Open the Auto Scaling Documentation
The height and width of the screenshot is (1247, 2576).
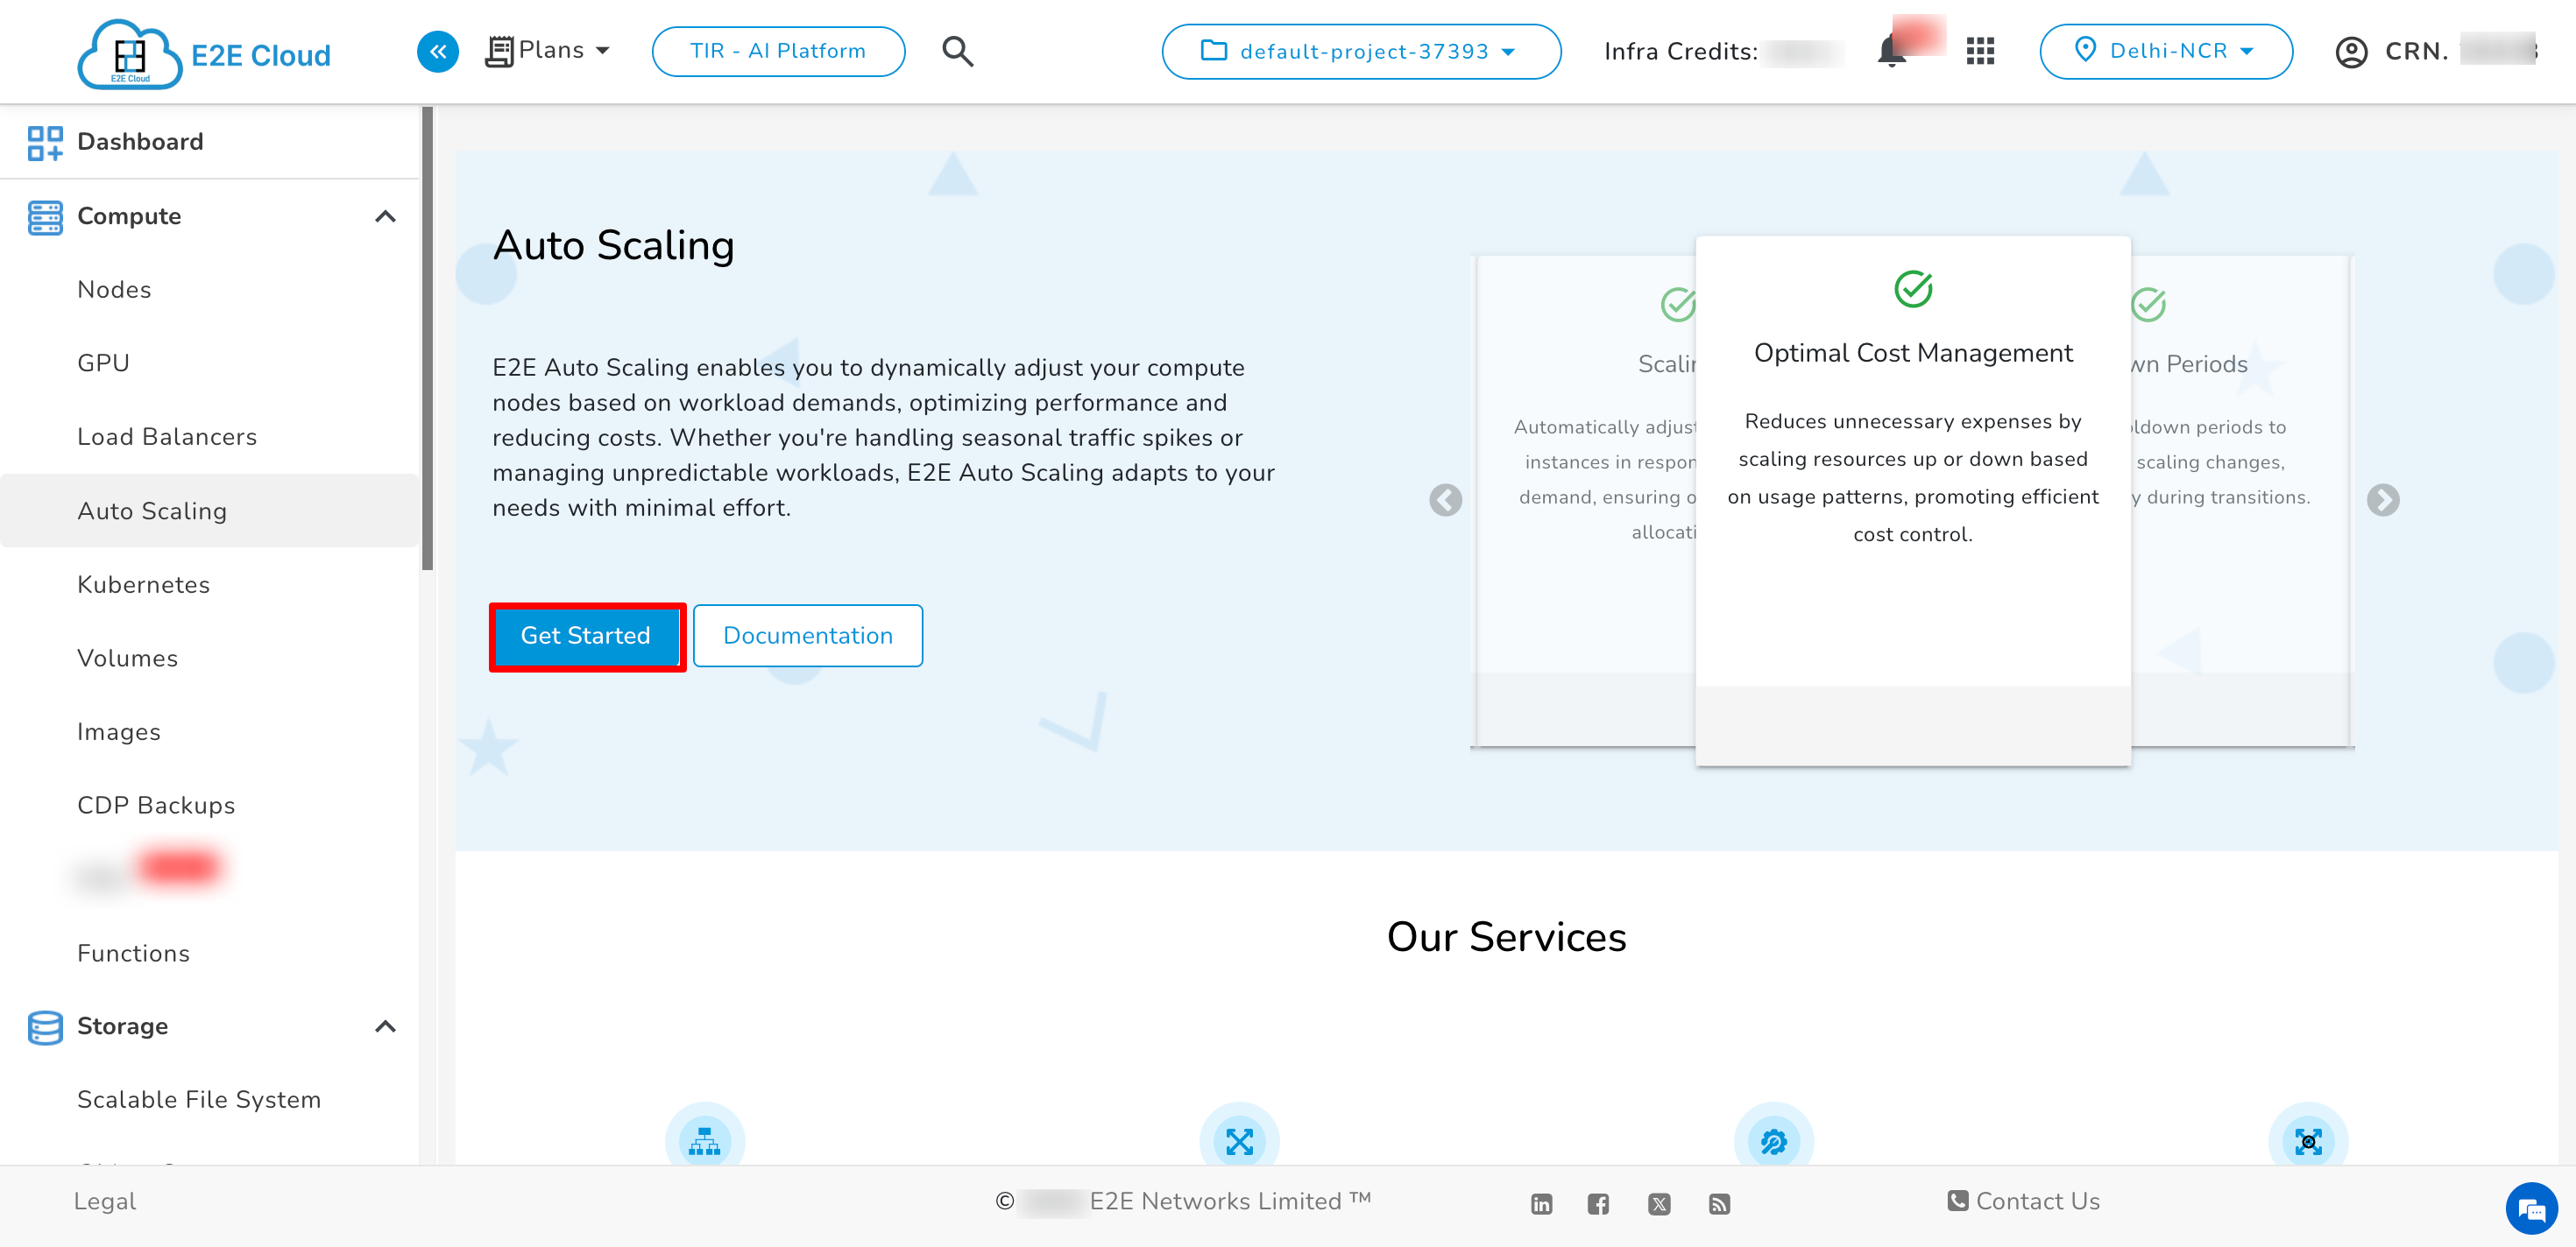[807, 636]
